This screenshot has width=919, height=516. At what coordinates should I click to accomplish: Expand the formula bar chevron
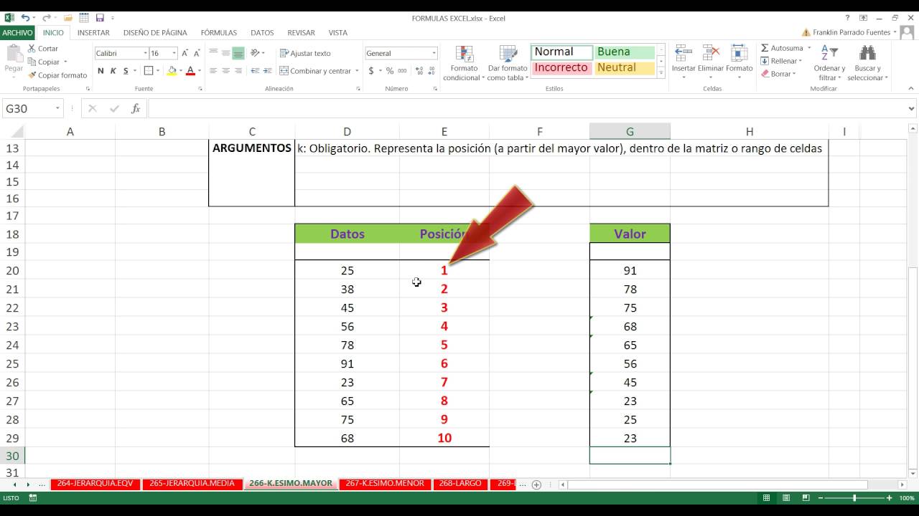(x=912, y=109)
